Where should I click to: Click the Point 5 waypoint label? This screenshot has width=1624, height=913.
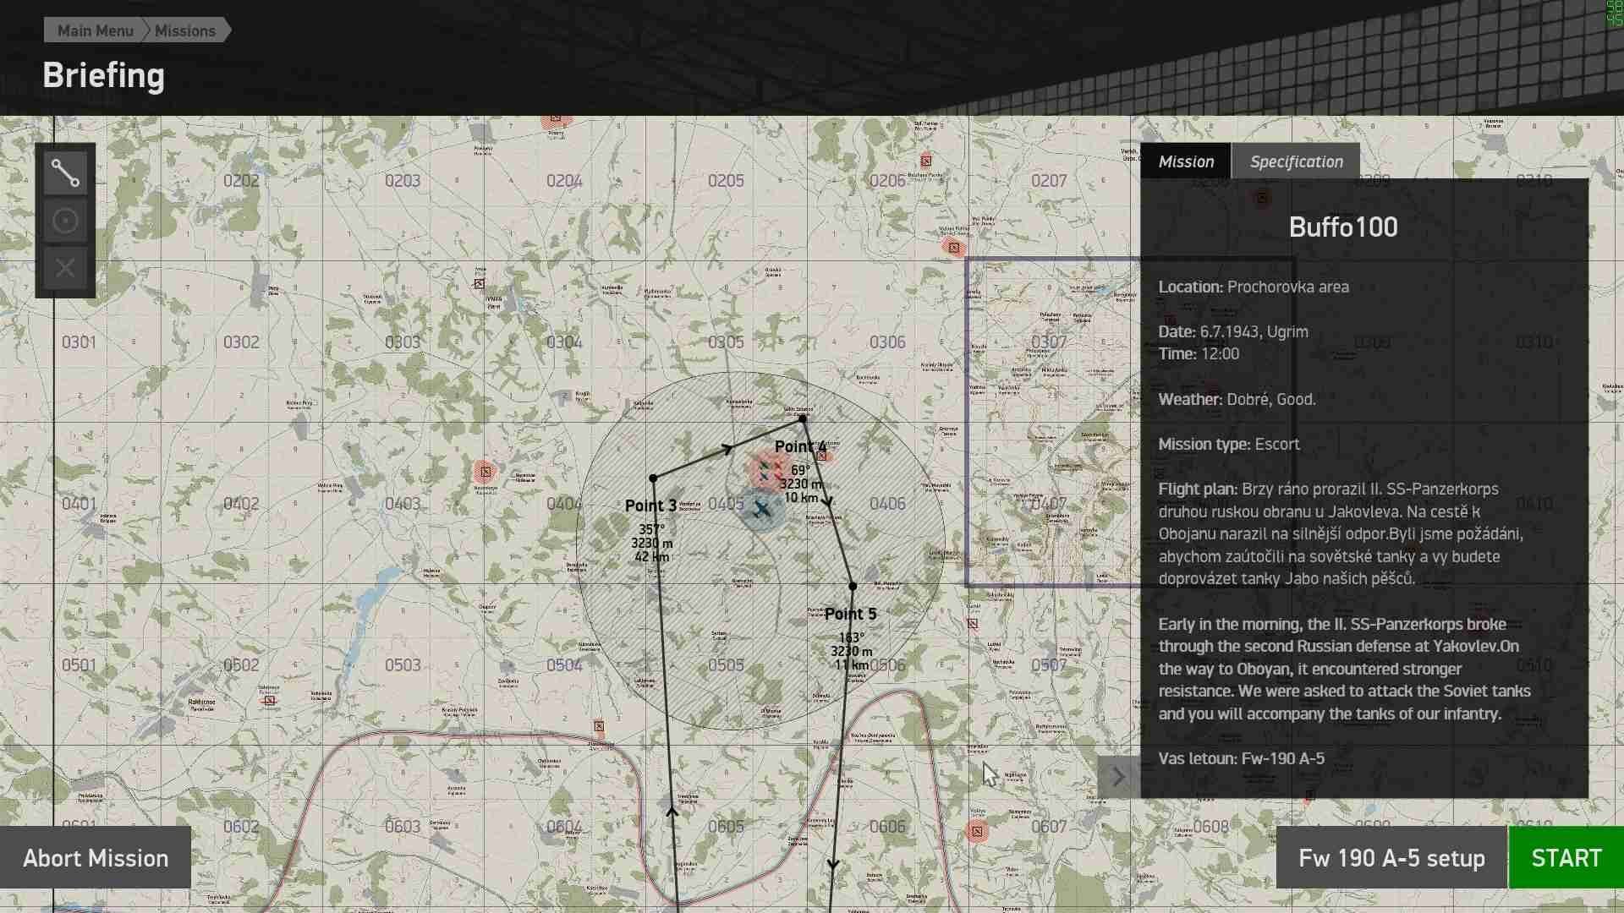850,614
